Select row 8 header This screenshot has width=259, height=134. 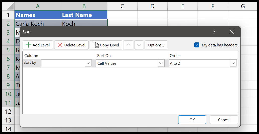(x=8, y=76)
